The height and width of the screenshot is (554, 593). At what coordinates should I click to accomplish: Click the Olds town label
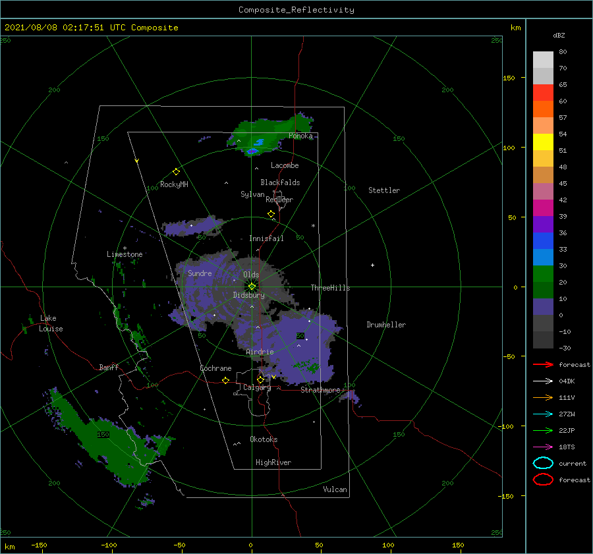(x=251, y=275)
